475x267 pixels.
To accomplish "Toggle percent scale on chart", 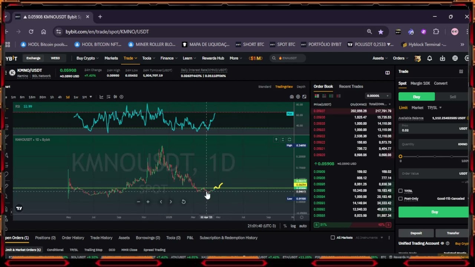I will pyautogui.click(x=285, y=226).
